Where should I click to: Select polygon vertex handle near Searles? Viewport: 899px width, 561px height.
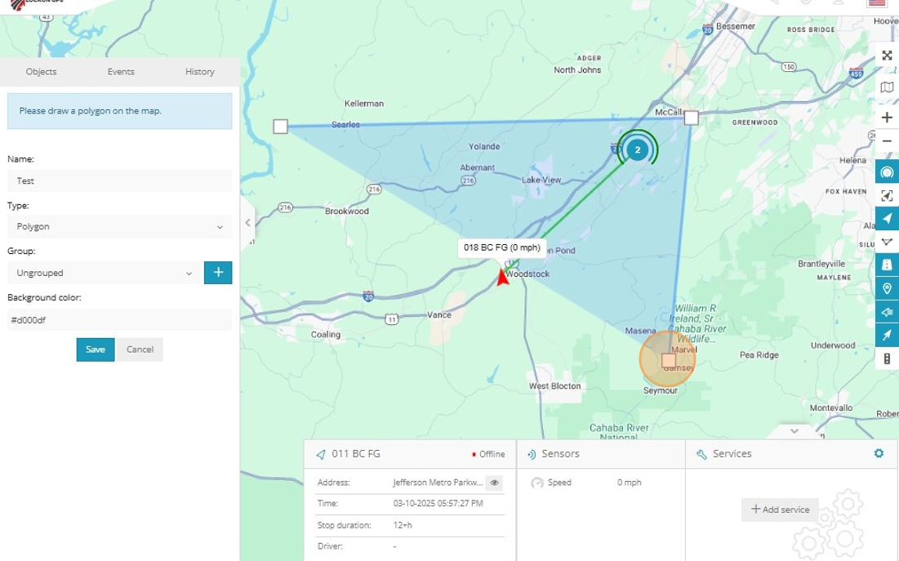(280, 127)
